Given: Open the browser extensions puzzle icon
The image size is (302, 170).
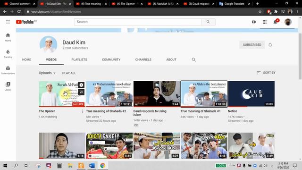Looking at the screenshot, I should pos(276,11).
